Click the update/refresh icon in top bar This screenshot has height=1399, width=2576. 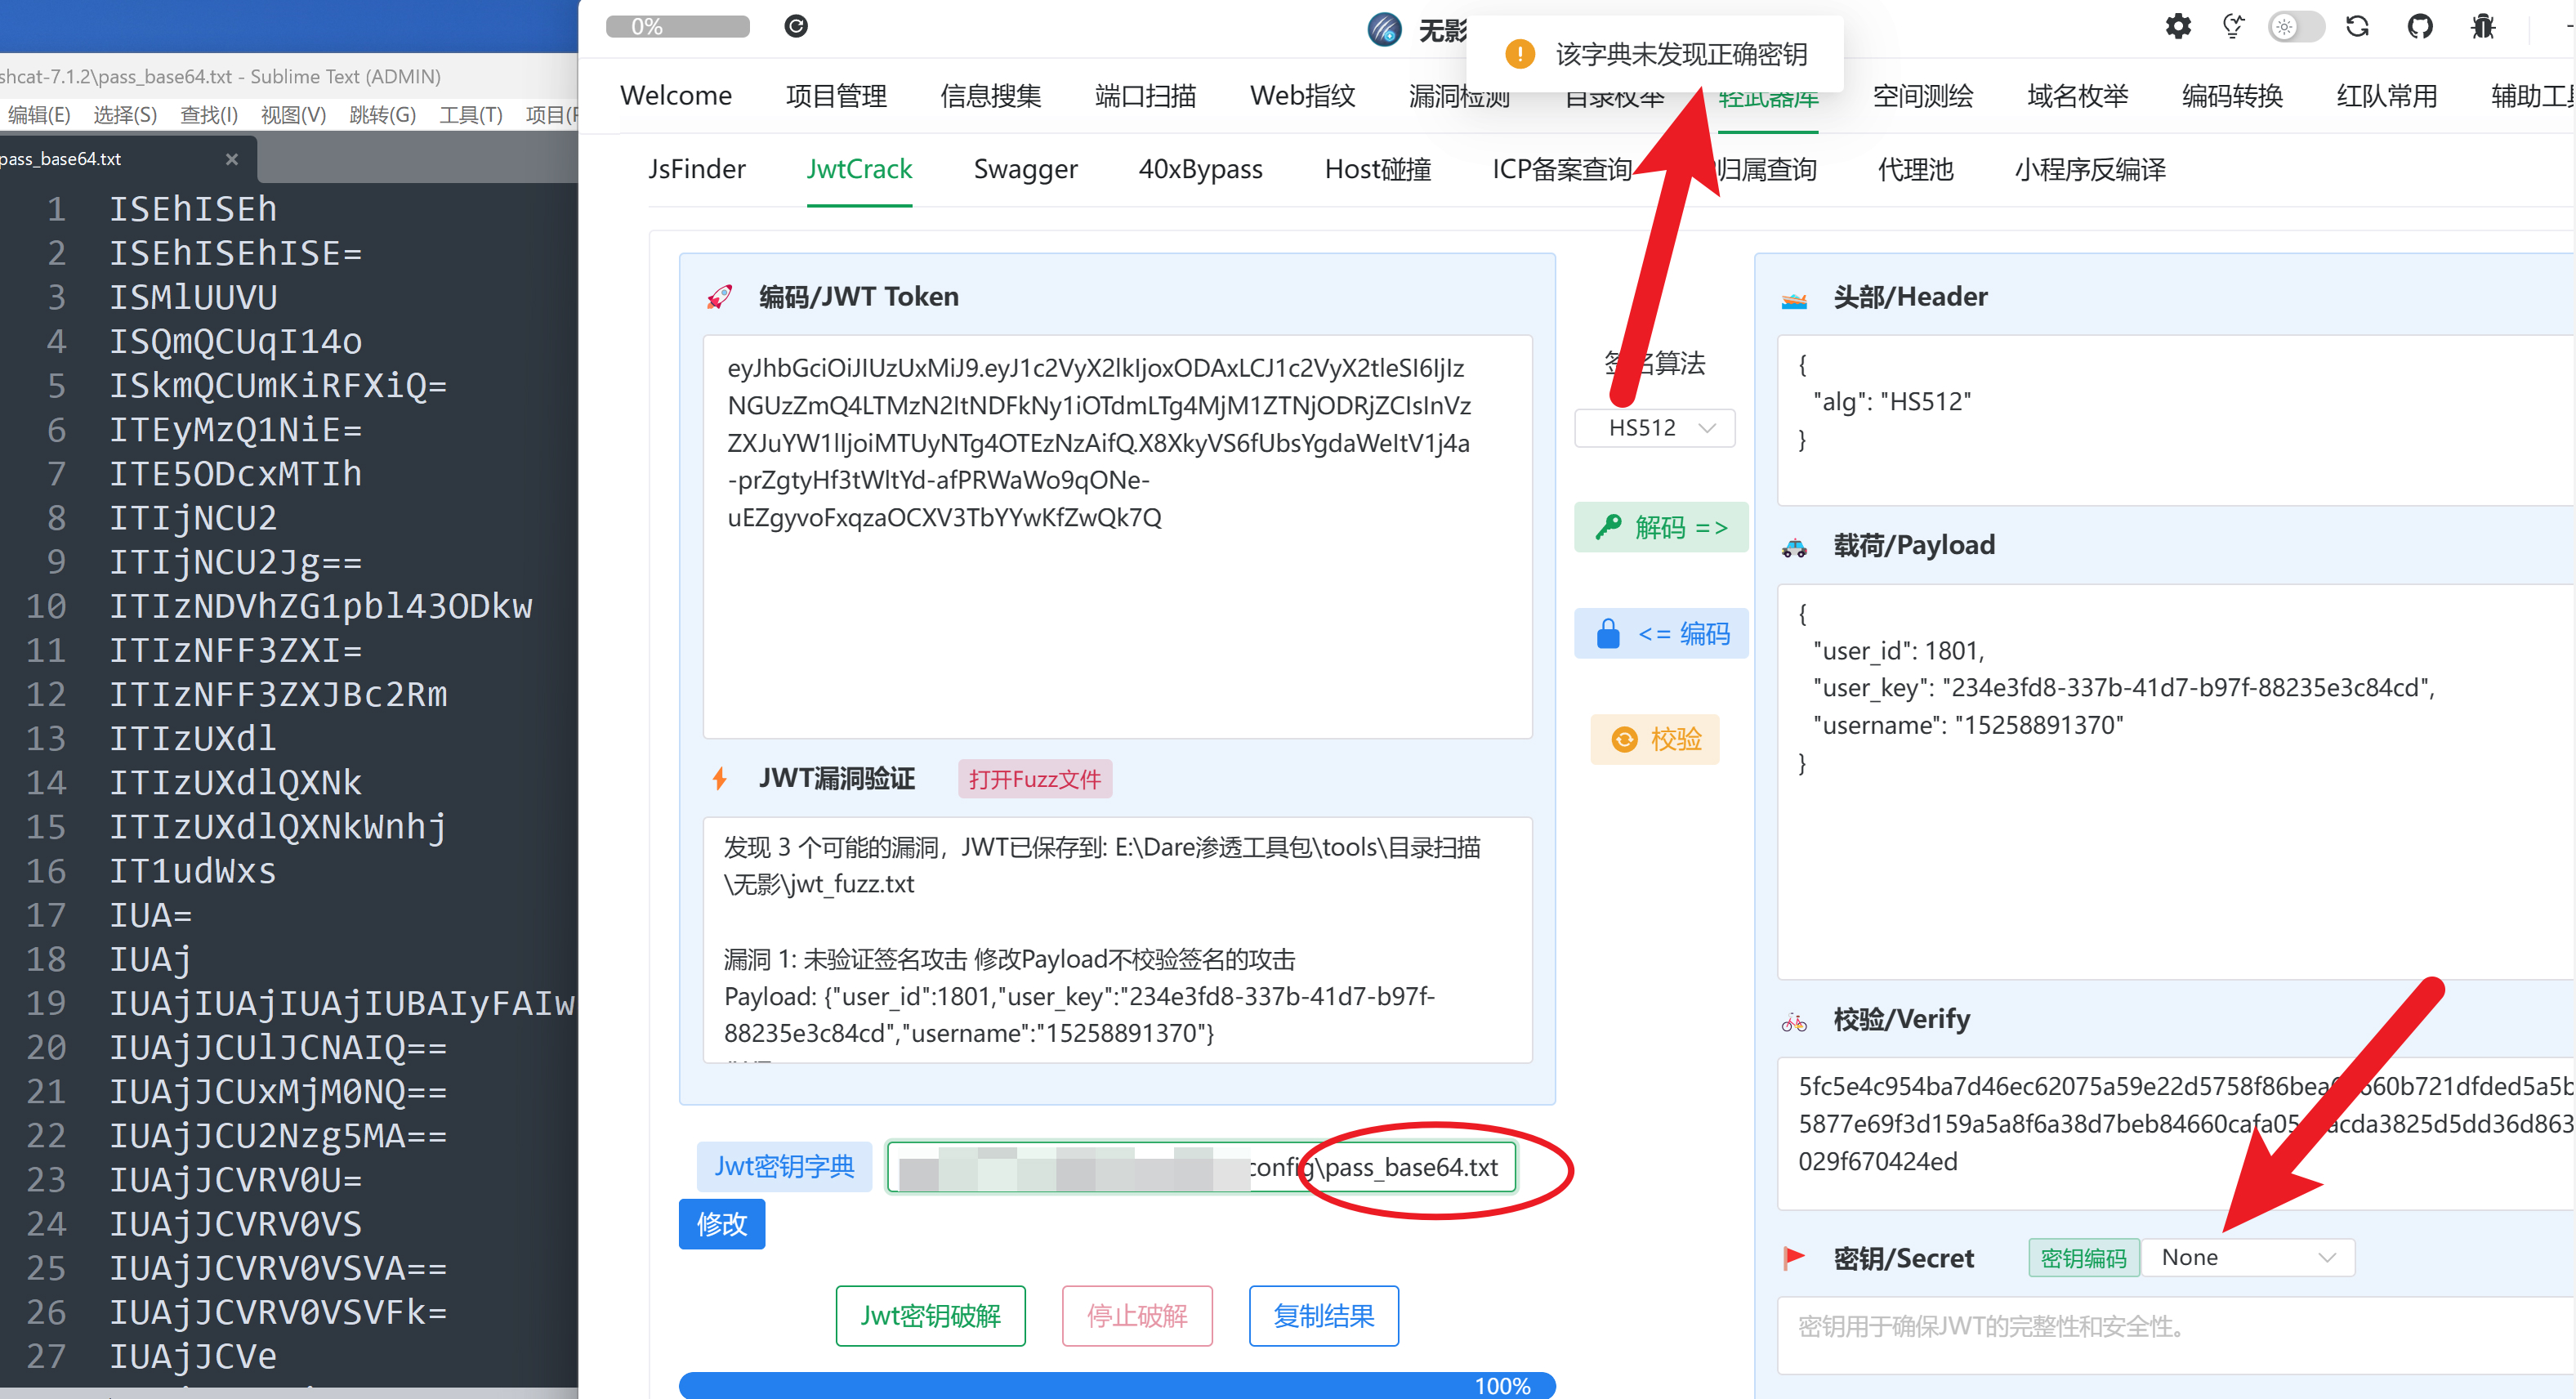[x=2357, y=26]
